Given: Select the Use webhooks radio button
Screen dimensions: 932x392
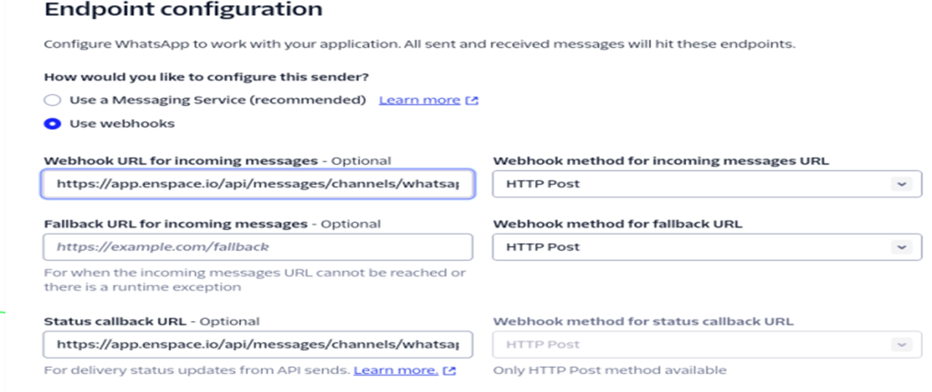Looking at the screenshot, I should point(52,123).
